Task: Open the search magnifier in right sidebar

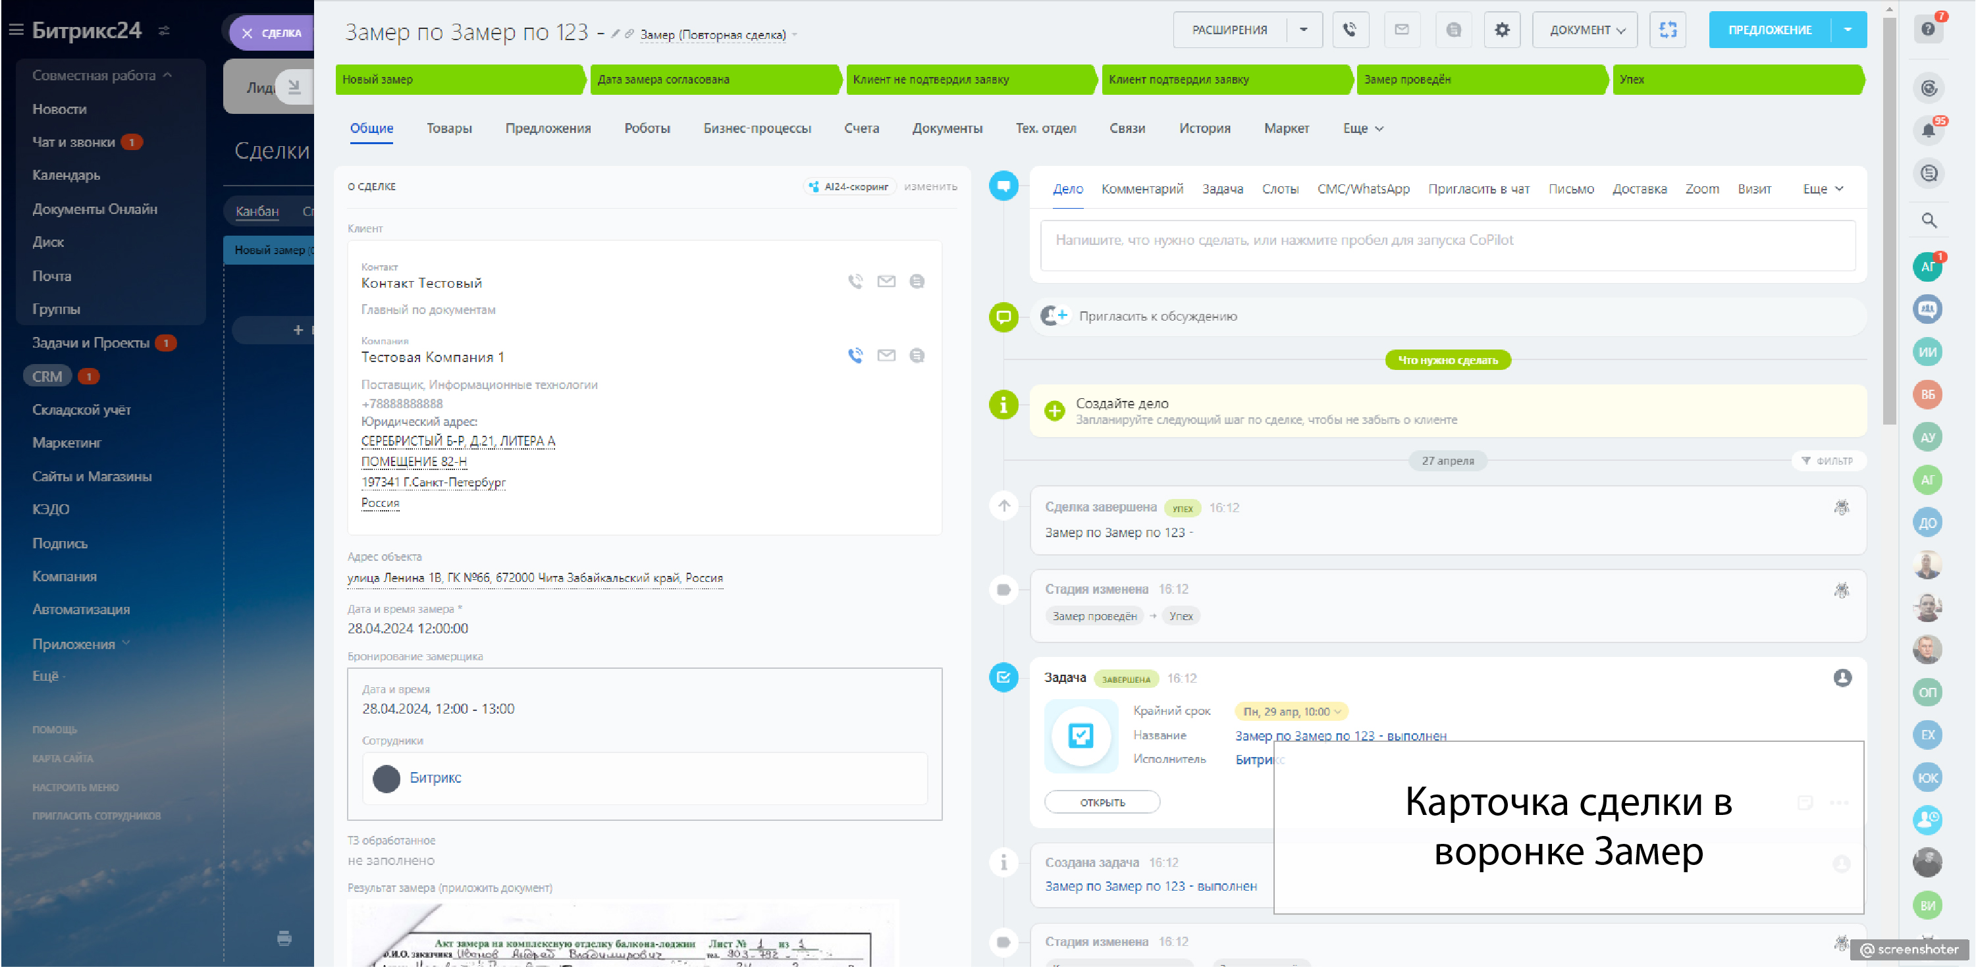Action: tap(1929, 221)
